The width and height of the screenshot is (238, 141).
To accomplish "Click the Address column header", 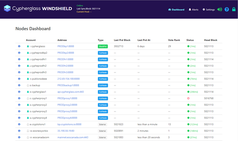I will [62, 40].
